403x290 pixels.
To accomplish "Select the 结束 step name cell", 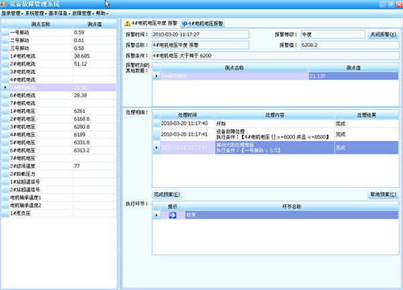I will click(292, 215).
